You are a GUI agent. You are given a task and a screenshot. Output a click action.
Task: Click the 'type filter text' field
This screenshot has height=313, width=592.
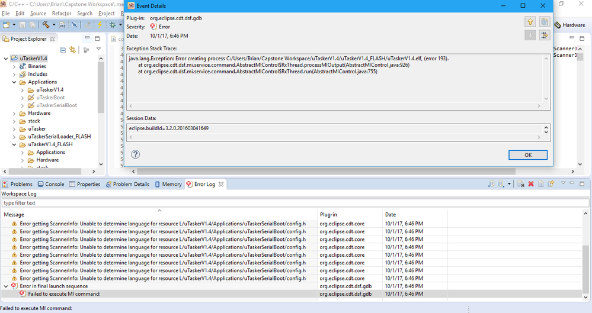coord(295,203)
